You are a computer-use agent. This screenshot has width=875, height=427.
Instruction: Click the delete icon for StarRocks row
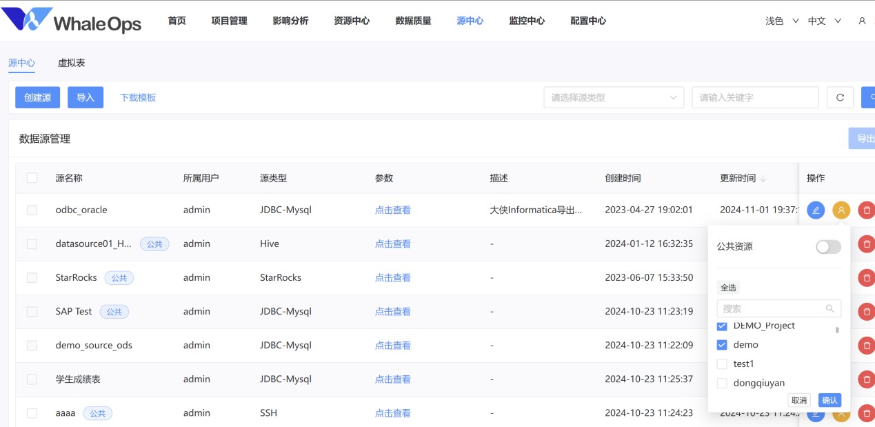[867, 278]
